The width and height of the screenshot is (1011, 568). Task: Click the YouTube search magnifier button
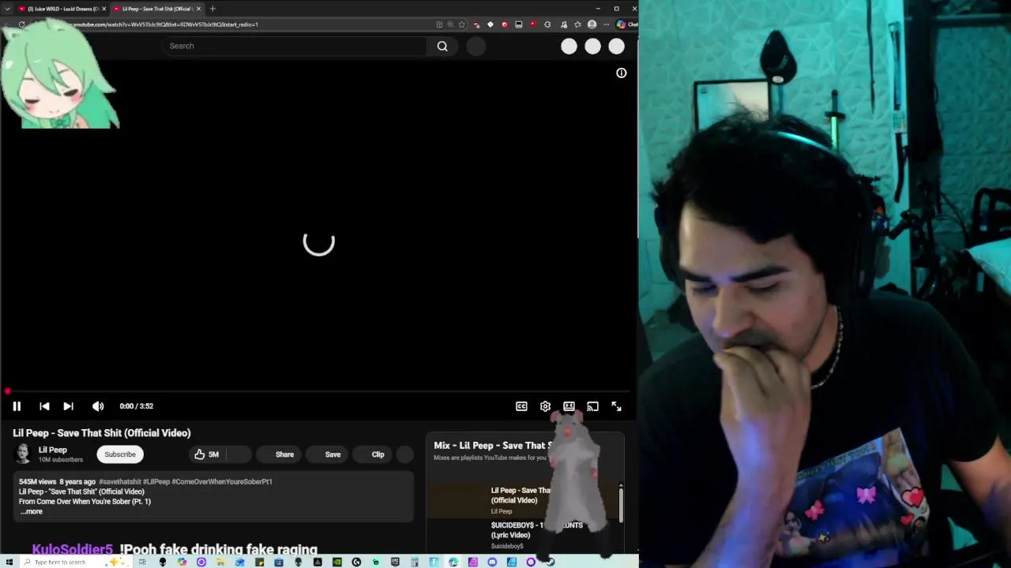pyautogui.click(x=442, y=46)
